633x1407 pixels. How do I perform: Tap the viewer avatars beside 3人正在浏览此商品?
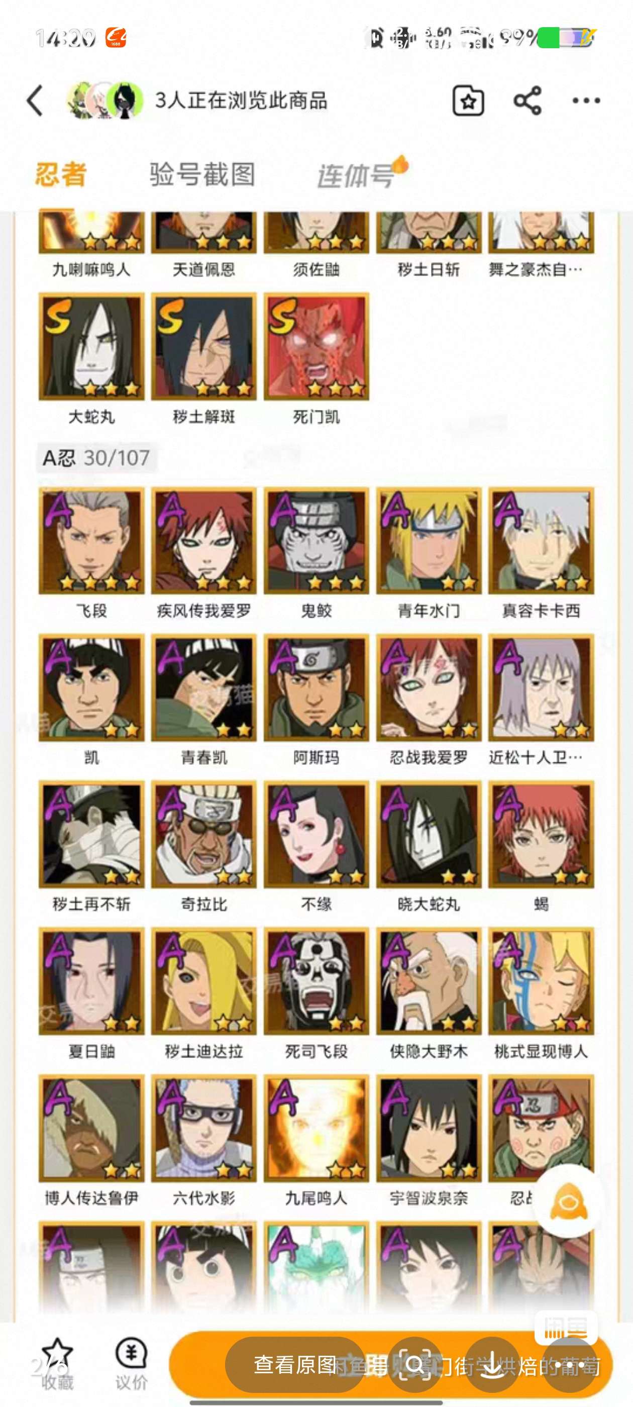(105, 101)
